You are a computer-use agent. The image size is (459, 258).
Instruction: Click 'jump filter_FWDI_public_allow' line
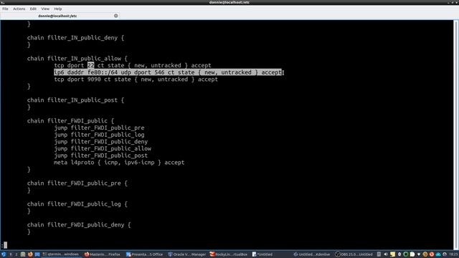[103, 148]
